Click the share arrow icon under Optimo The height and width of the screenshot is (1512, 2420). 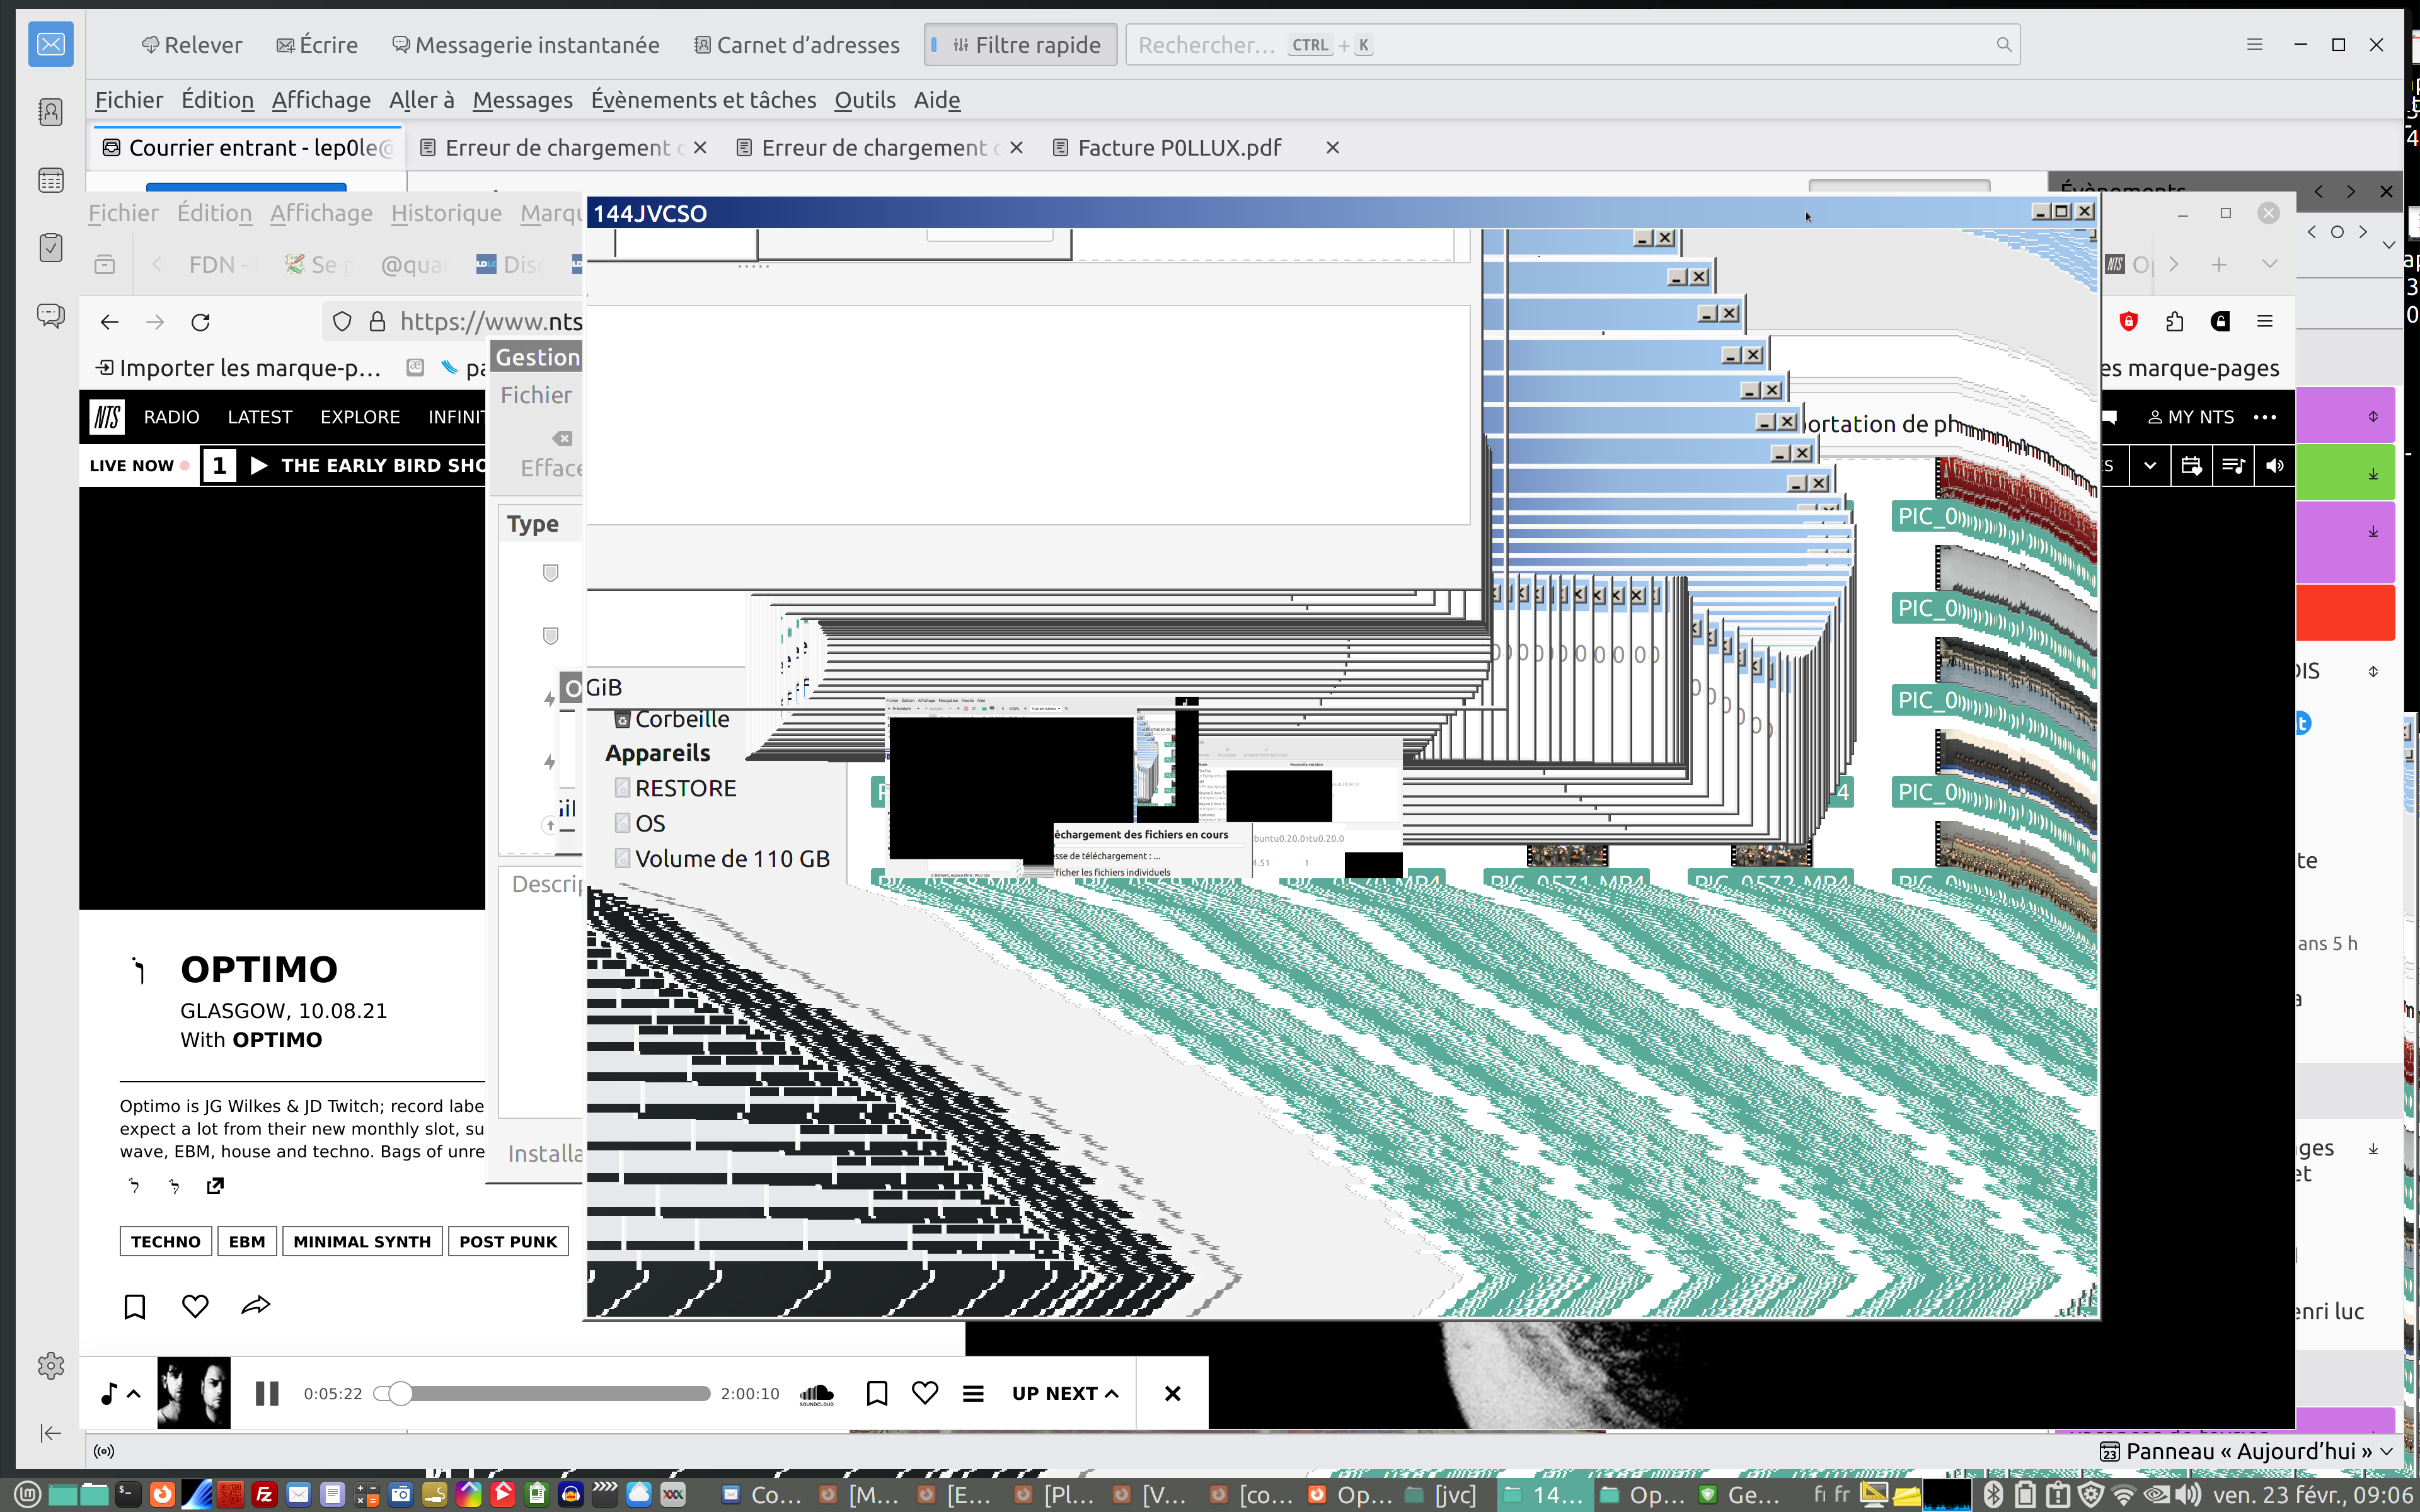256,1306
